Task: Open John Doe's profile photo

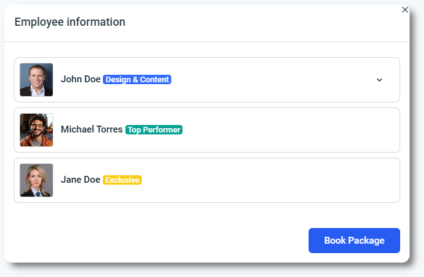Action: (x=36, y=80)
